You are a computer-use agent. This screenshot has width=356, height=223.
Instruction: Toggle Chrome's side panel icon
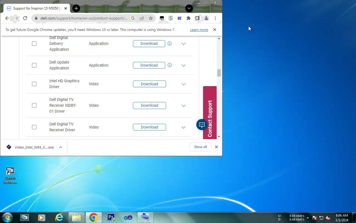pyautogui.click(x=197, y=18)
